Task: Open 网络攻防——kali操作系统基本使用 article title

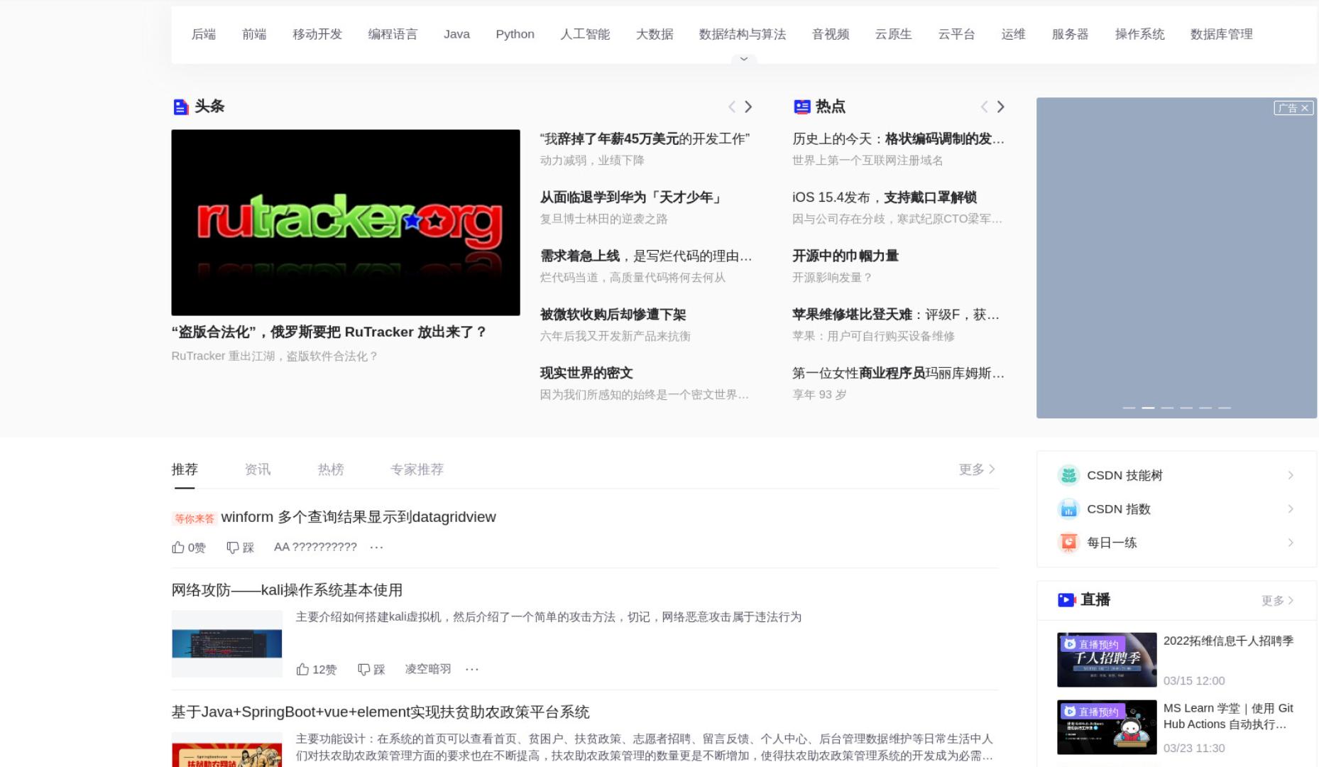Action: coord(287,590)
